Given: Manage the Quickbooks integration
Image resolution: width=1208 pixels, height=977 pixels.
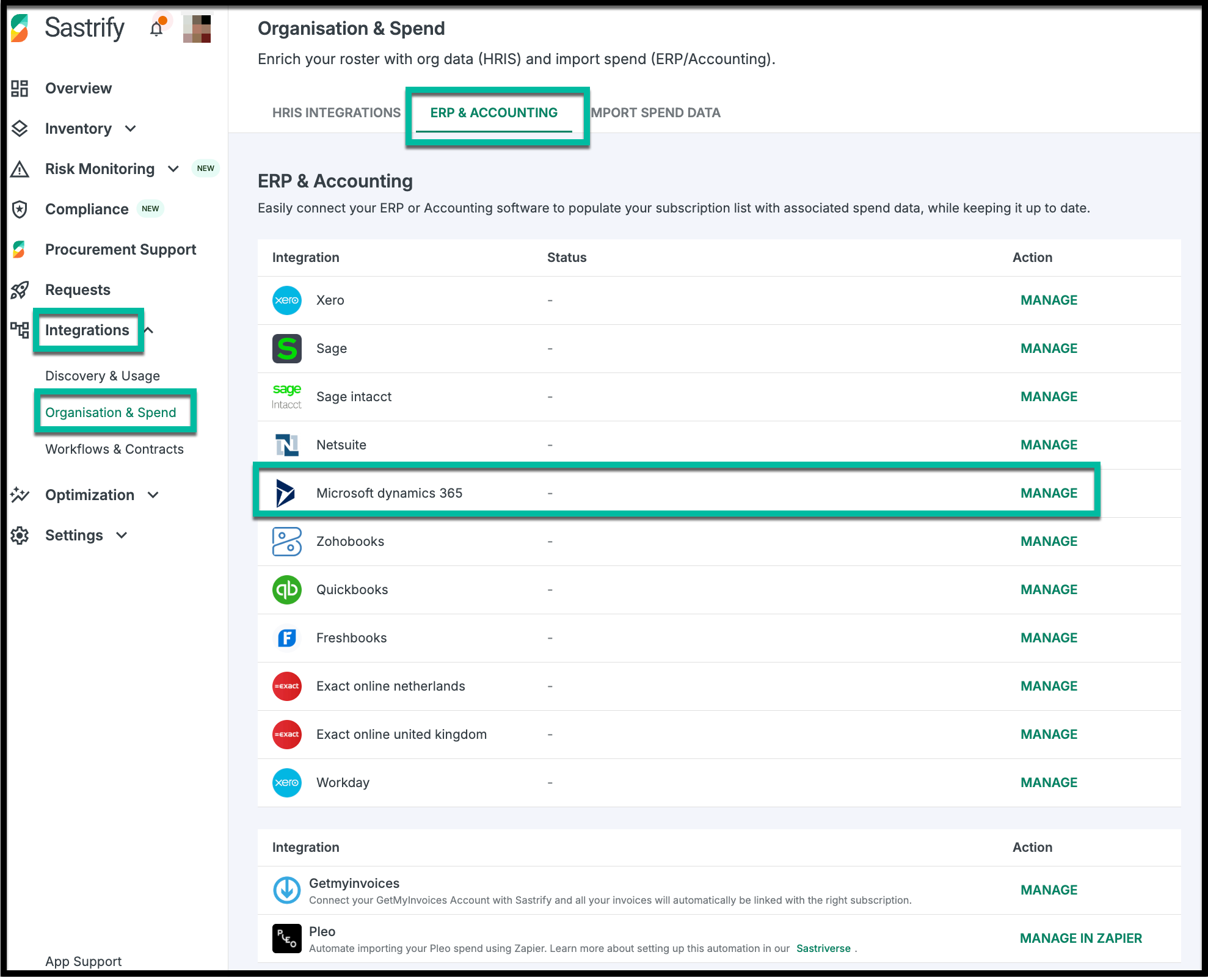Looking at the screenshot, I should tap(1049, 590).
